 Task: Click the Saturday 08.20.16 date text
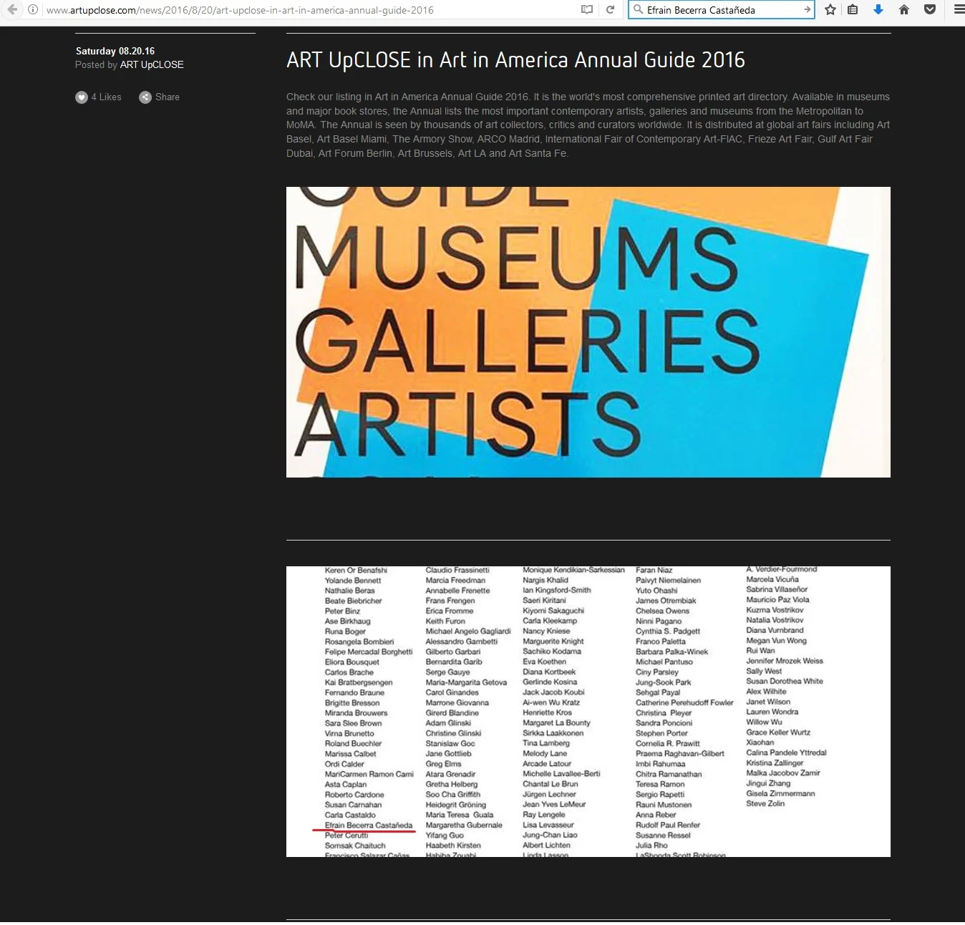point(115,51)
